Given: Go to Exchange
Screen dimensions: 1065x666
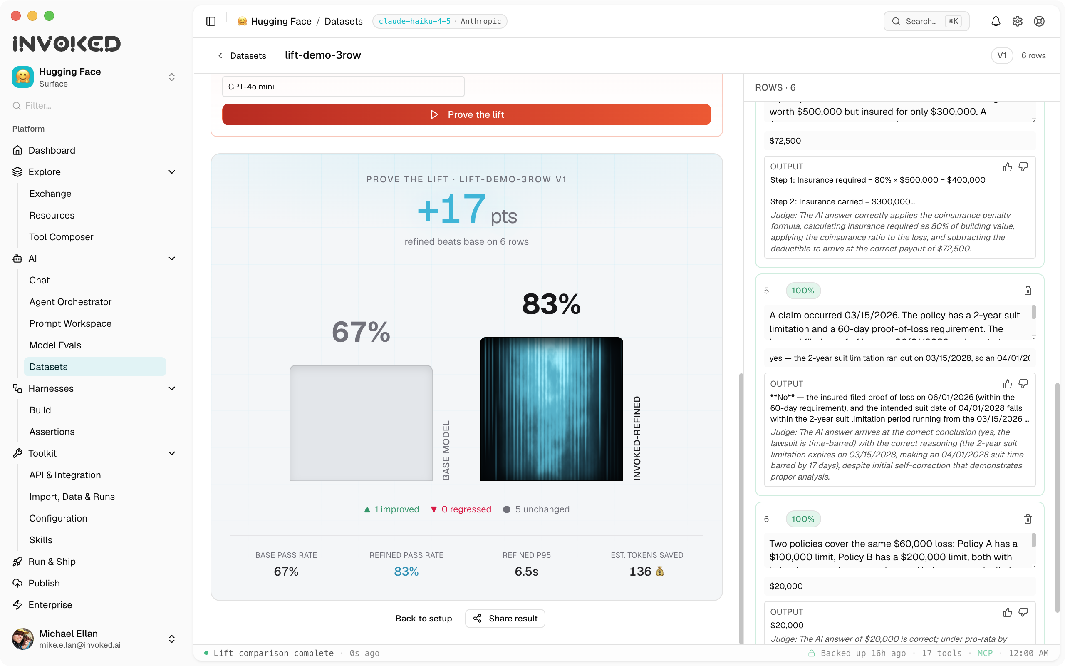Looking at the screenshot, I should 50,194.
